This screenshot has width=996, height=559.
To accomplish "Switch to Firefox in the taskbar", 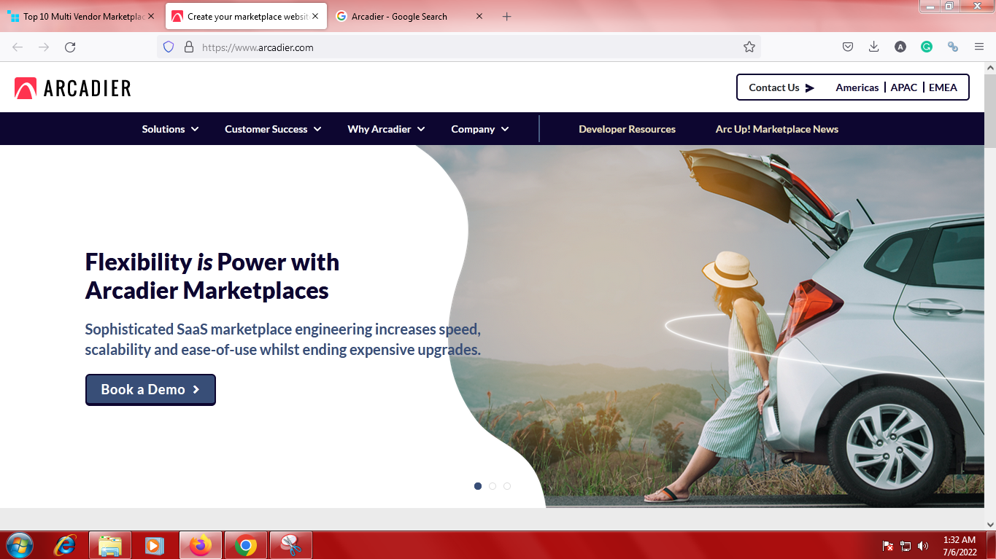I will pyautogui.click(x=200, y=545).
